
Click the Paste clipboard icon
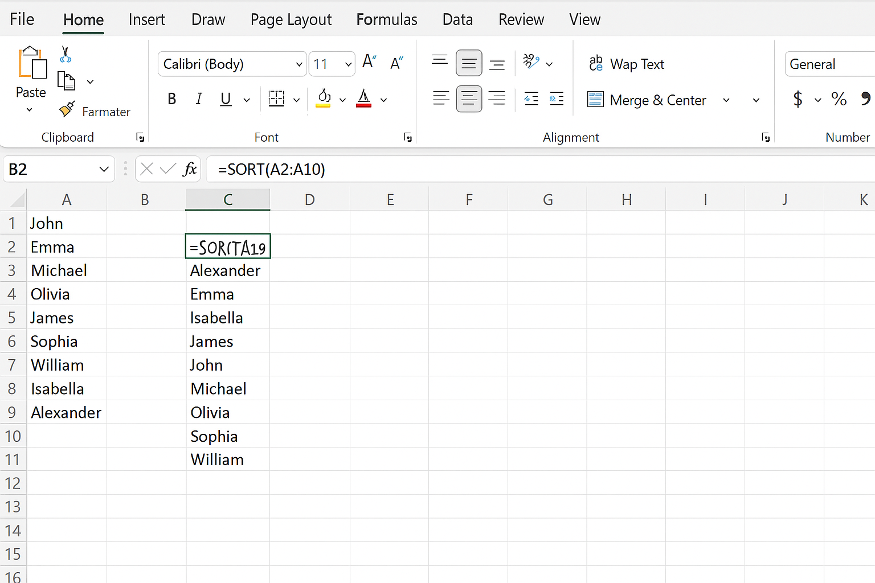pyautogui.click(x=32, y=63)
